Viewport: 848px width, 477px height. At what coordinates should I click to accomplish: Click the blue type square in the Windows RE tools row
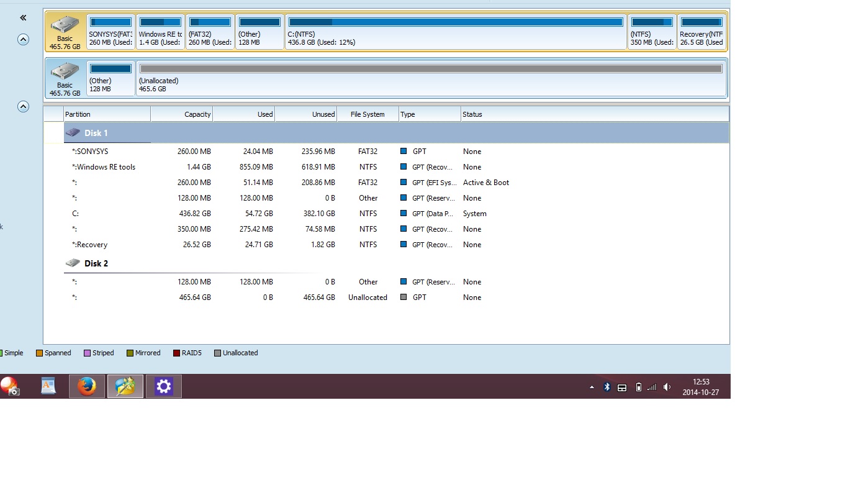pyautogui.click(x=404, y=167)
